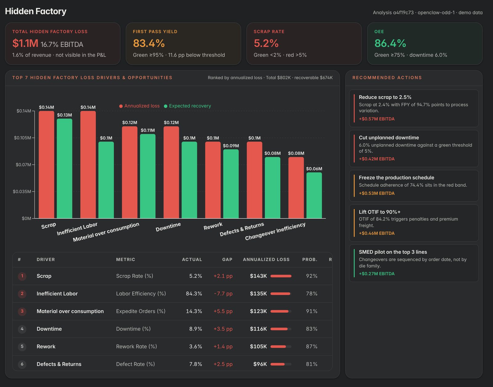Click rank badge 1 in Scrap row
This screenshot has width=493, height=387.
click(22, 276)
